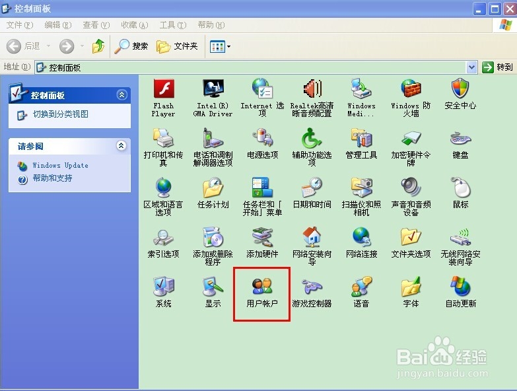Screen dimensions: 517x391
Task: Click the 搜索 toolbar button
Action: pos(131,46)
